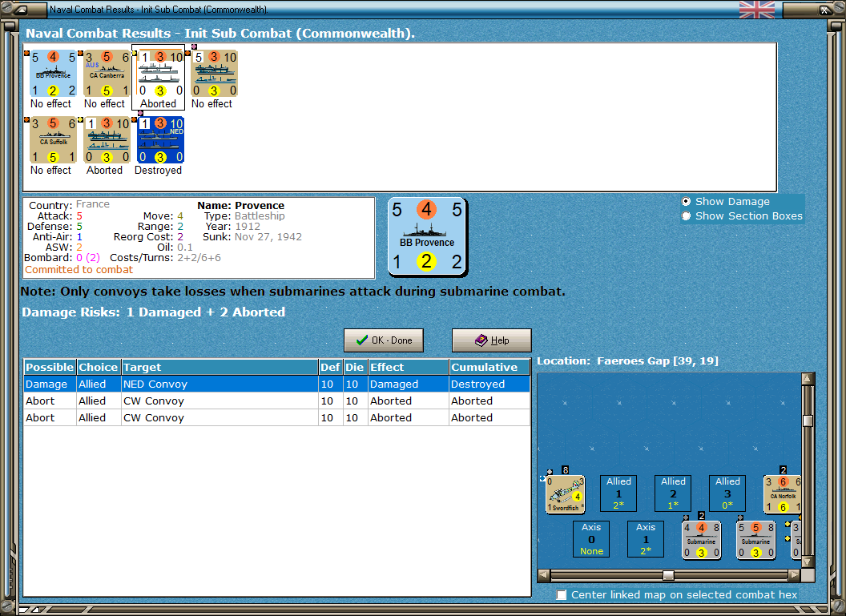This screenshot has height=616, width=846.
Task: Click the Cumulative column header
Action: tap(489, 367)
